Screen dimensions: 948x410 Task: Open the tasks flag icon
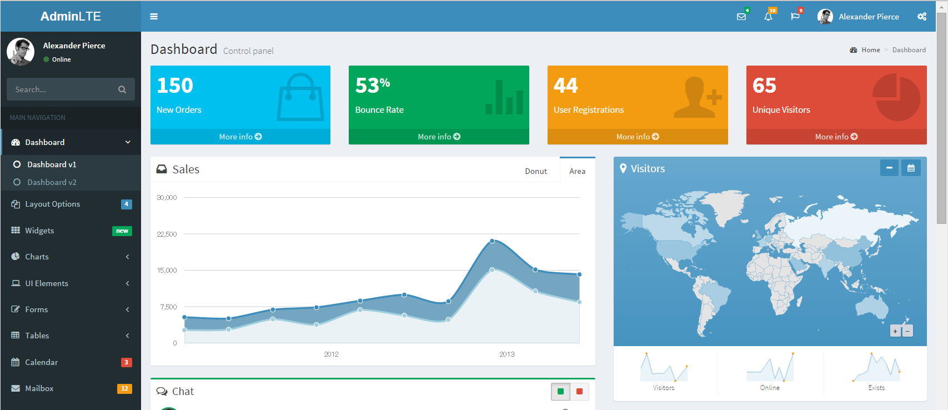click(795, 17)
